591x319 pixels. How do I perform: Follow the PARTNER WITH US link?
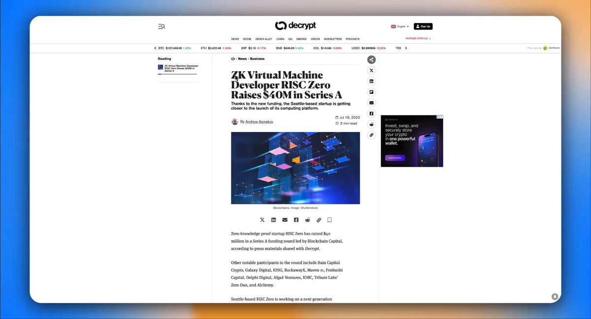coord(418,38)
